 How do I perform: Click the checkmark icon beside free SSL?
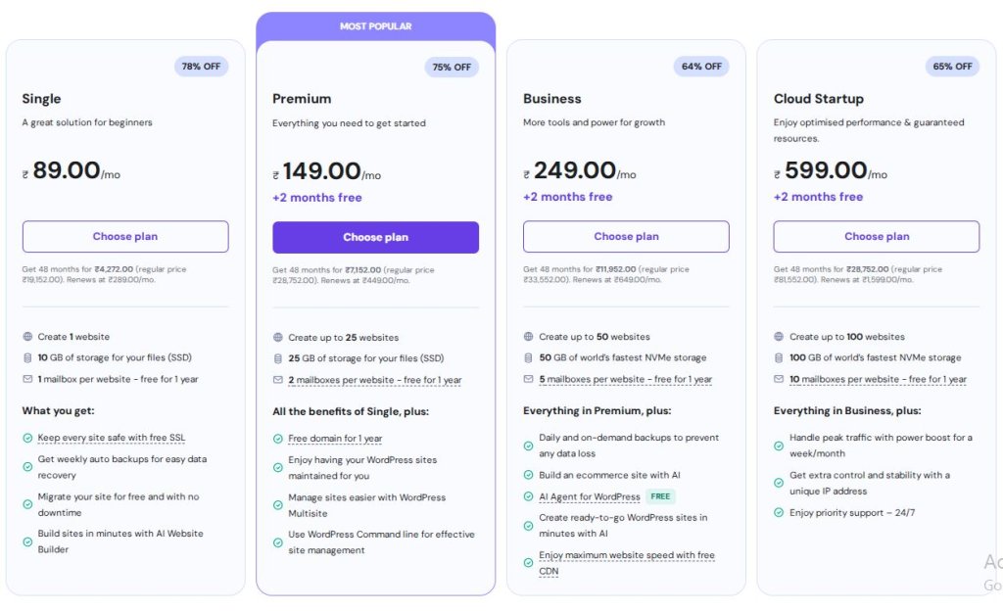click(x=27, y=438)
